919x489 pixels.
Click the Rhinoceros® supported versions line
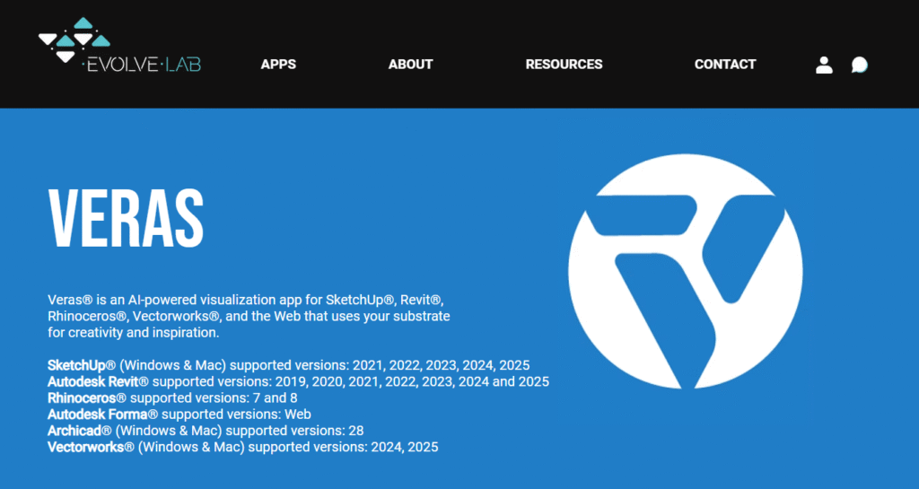click(x=172, y=398)
